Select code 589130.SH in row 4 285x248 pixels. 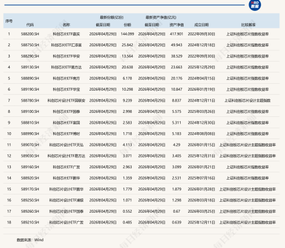pos(30,67)
